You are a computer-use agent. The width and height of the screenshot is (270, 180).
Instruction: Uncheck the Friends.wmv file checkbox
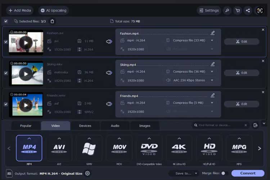coord(6,104)
